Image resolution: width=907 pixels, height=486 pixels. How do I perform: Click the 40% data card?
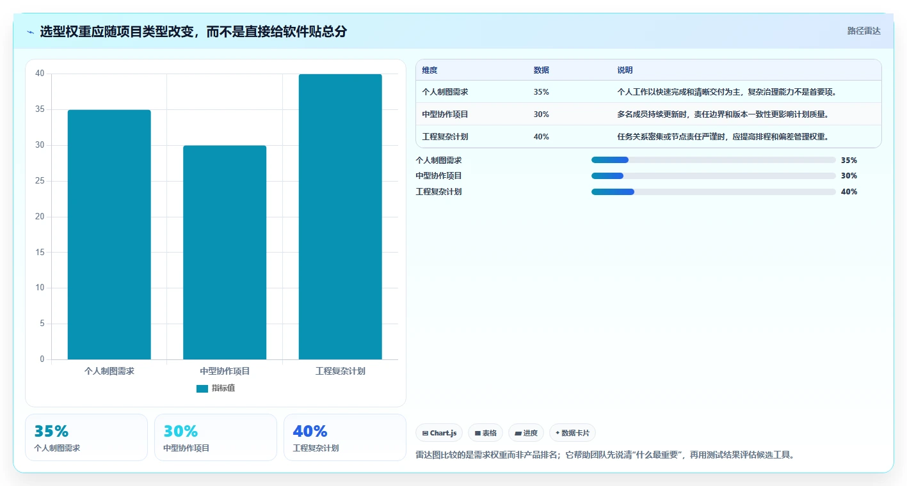click(x=345, y=437)
